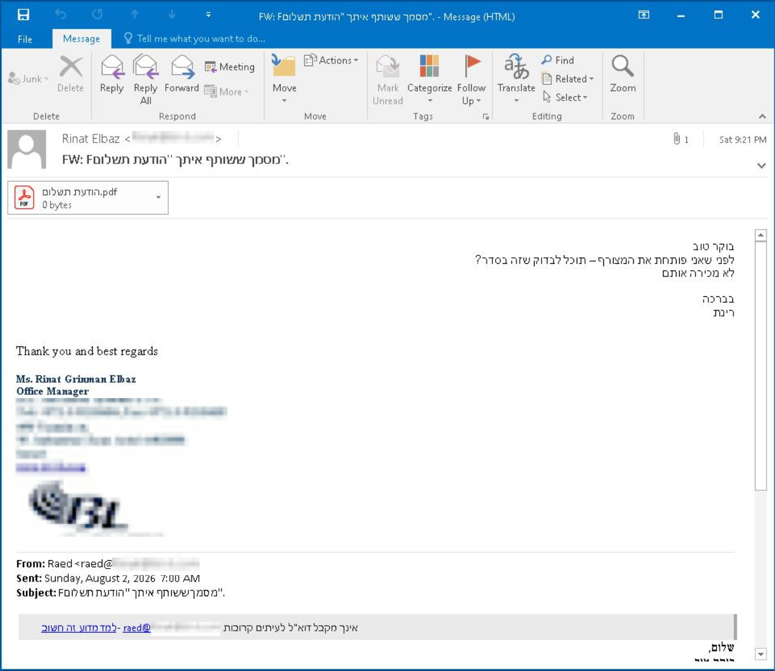Viewport: 775px width, 671px height.
Task: Click the raed@ email link
Action: (137, 628)
